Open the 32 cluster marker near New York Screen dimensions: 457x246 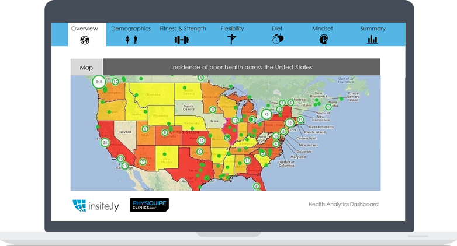(289, 123)
